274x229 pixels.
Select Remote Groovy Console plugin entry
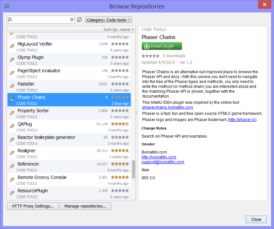coord(69,180)
